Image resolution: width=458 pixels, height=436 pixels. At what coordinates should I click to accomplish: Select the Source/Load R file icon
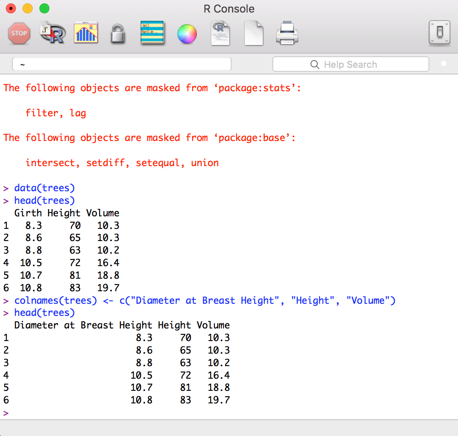pyautogui.click(x=52, y=33)
